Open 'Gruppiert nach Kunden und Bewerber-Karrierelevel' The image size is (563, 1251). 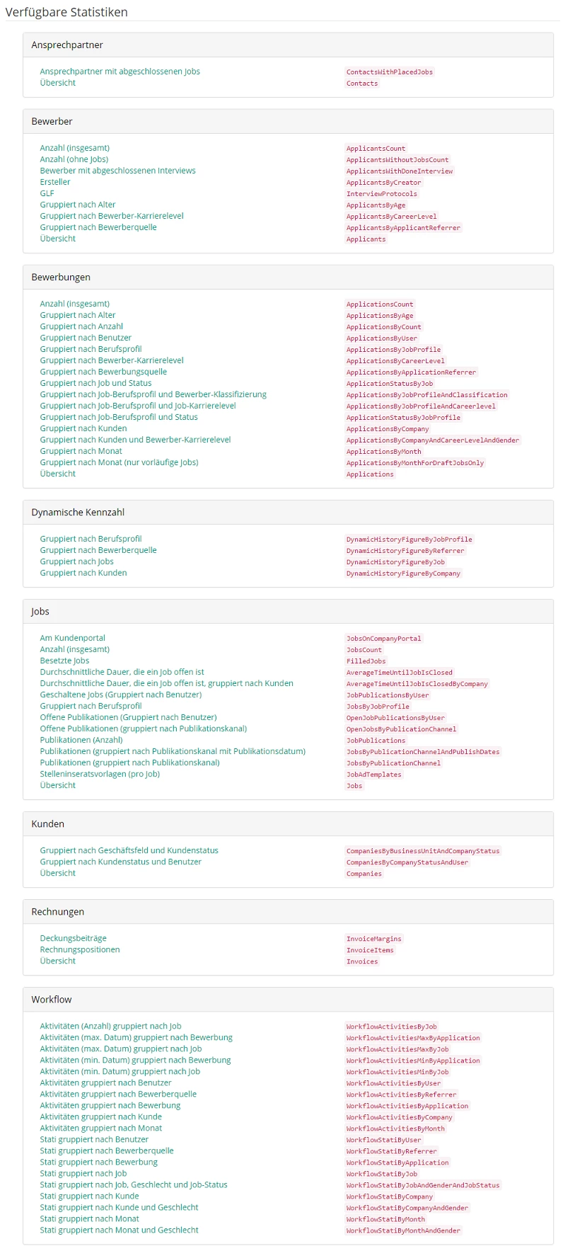coord(135,440)
